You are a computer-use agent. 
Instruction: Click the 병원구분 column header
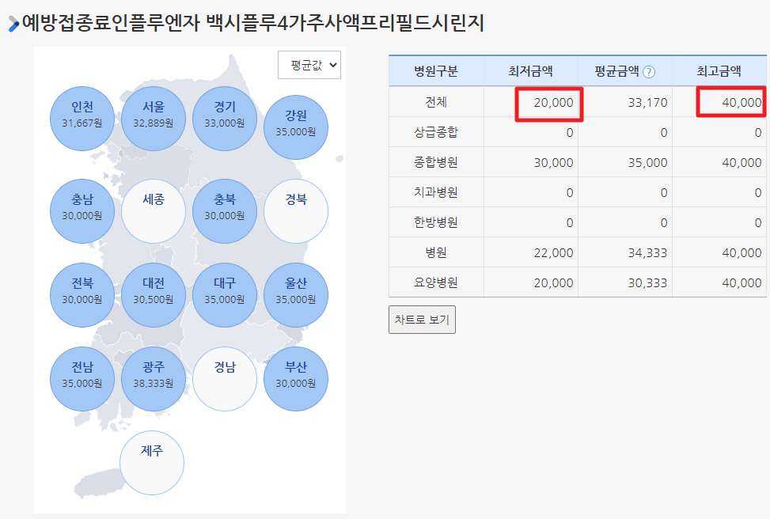click(436, 72)
